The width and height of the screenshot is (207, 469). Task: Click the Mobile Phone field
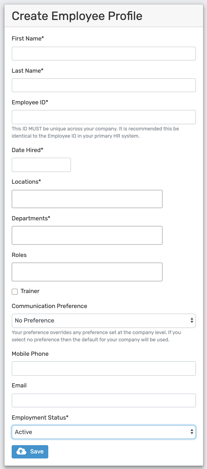[103, 369]
